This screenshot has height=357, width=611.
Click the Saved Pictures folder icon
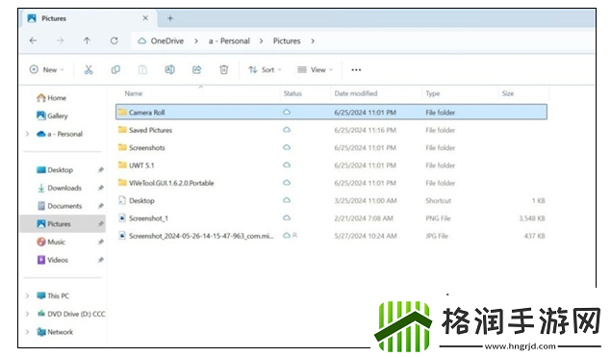pyautogui.click(x=123, y=130)
